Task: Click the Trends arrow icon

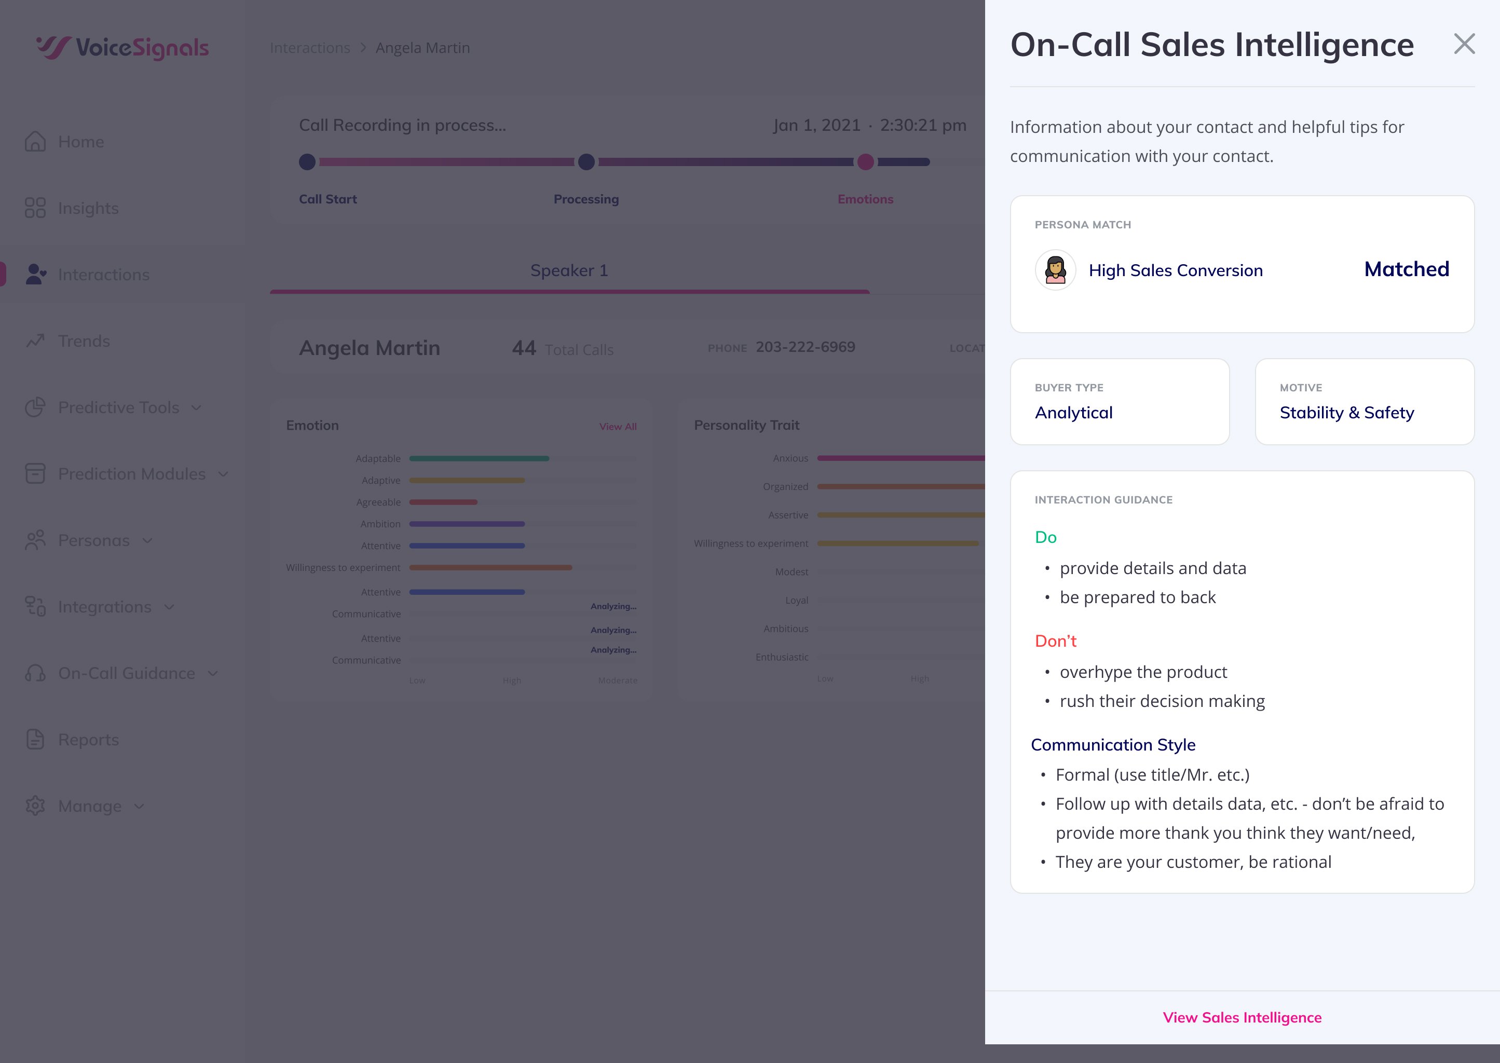Action: (35, 341)
